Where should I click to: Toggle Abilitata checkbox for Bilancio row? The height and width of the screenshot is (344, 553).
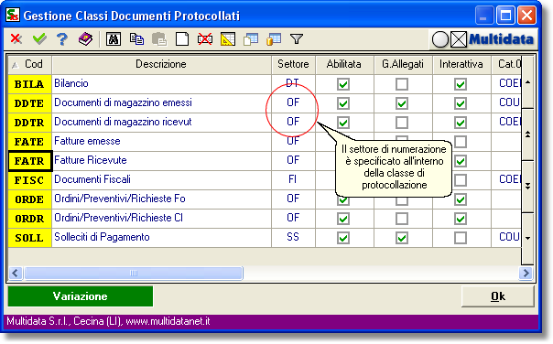343,84
